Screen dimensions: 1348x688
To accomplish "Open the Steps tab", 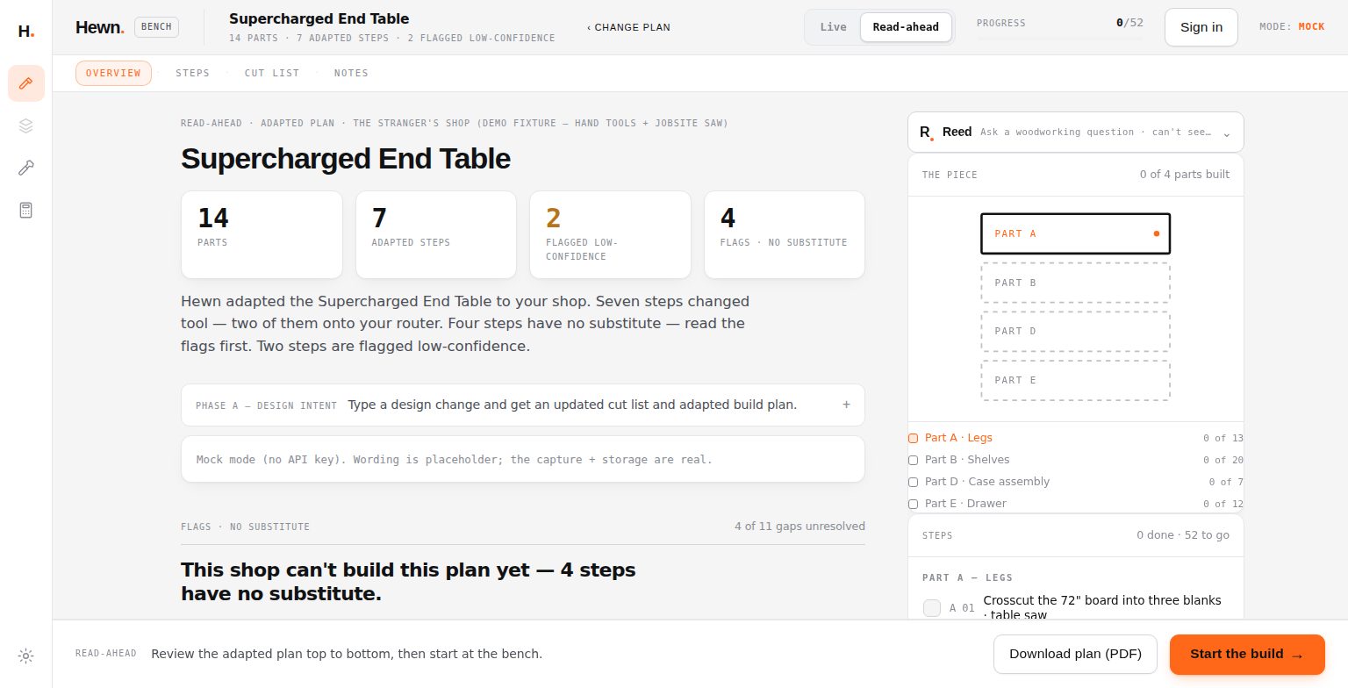I will [192, 73].
